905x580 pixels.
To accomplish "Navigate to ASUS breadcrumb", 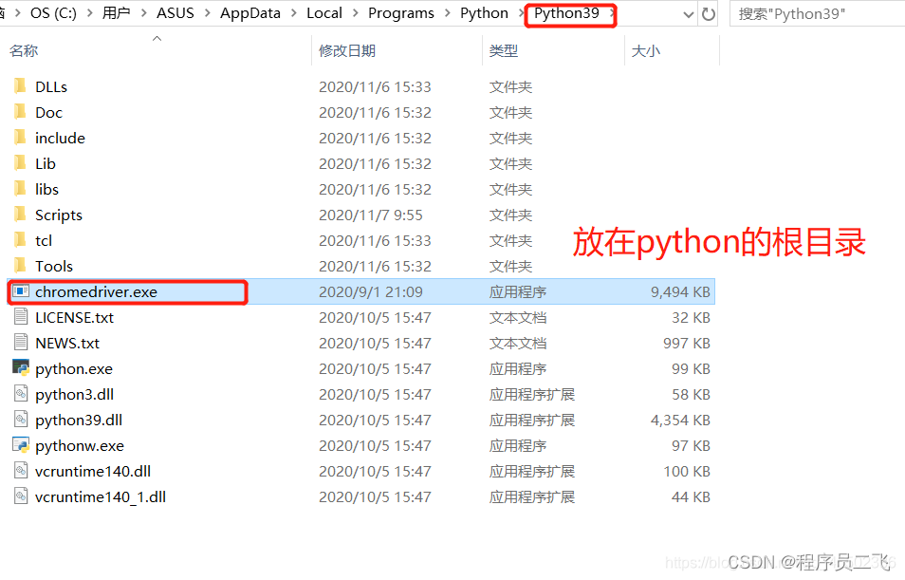I will click(175, 13).
